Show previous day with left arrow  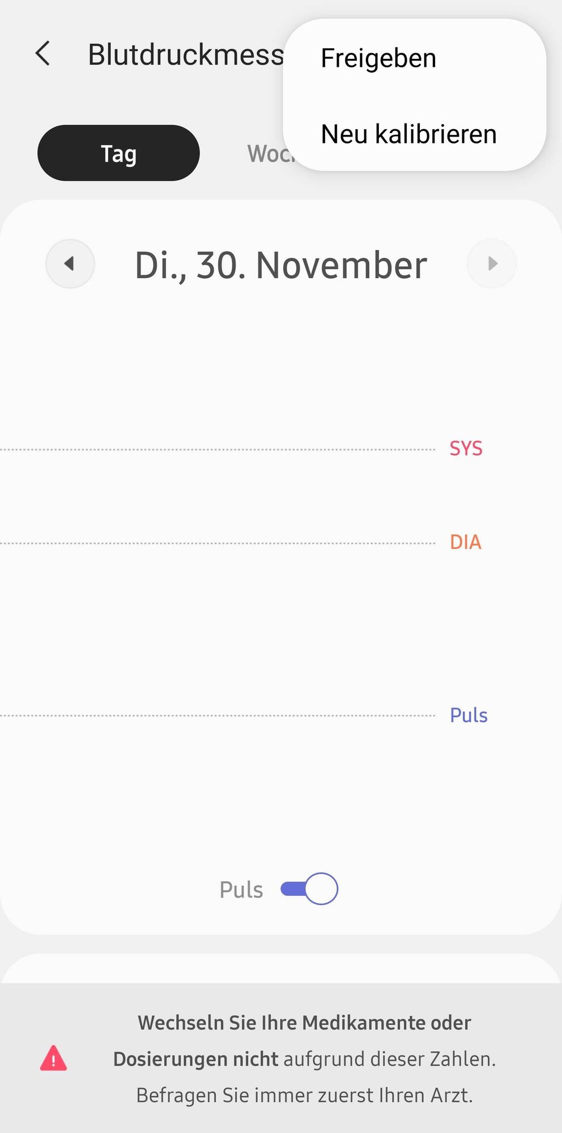(x=70, y=263)
